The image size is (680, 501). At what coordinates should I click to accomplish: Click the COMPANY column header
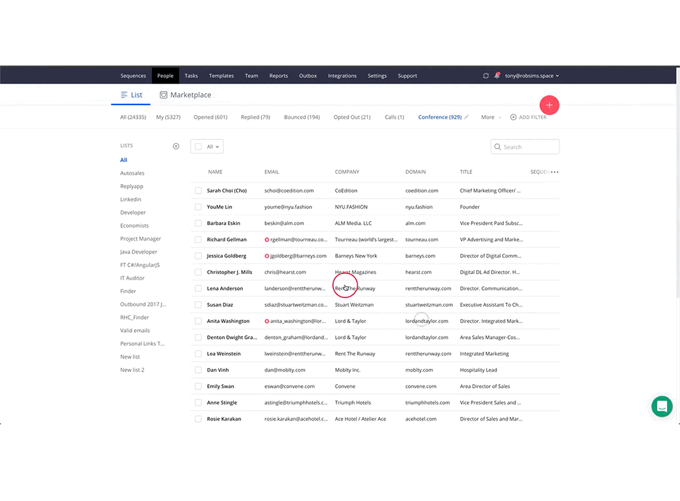(347, 172)
